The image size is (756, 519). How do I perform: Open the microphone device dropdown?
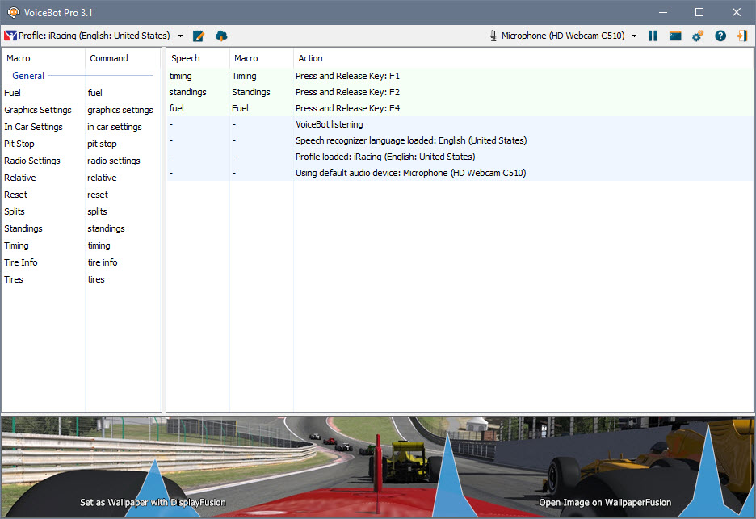click(635, 36)
